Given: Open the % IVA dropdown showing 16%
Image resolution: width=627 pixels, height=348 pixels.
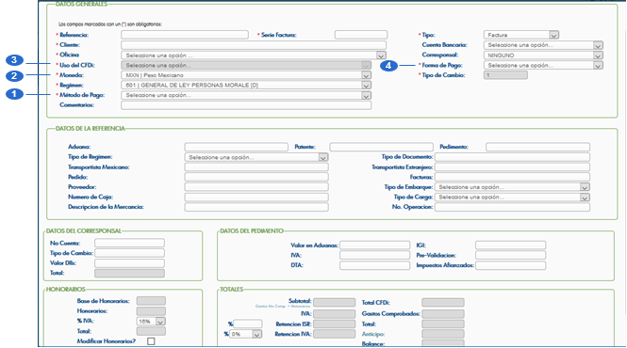Looking at the screenshot, I should click(151, 322).
